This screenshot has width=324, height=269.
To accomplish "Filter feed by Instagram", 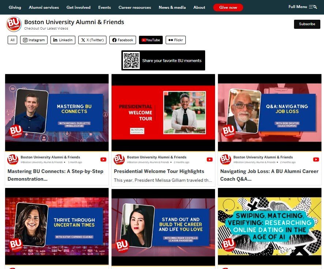I will [x=34, y=40].
